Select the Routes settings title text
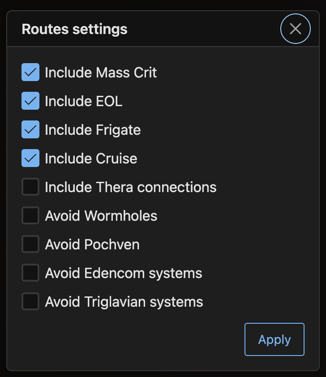 [x=74, y=29]
